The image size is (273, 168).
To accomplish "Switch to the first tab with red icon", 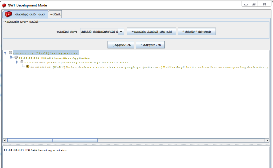I will (x=24, y=14).
